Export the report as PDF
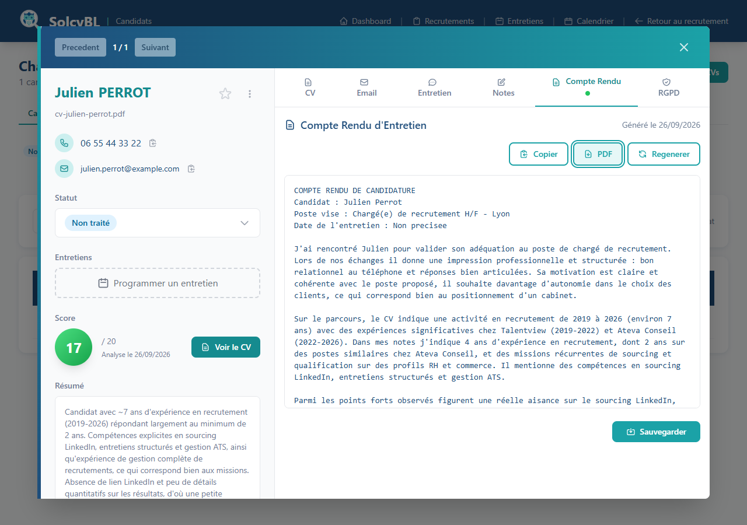The height and width of the screenshot is (525, 747). pyautogui.click(x=598, y=154)
